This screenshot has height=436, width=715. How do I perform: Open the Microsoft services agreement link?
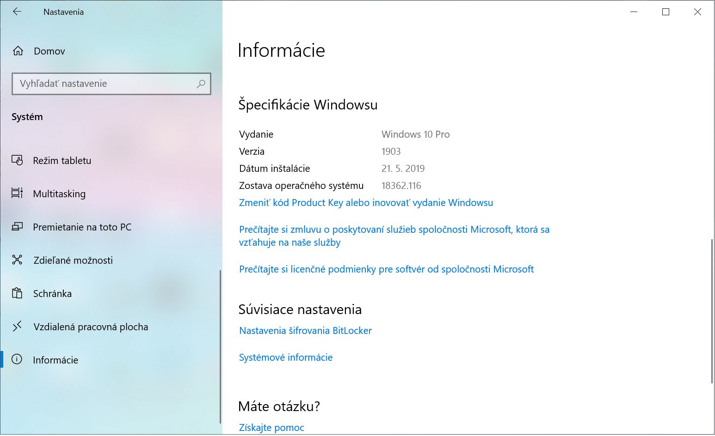pos(394,236)
